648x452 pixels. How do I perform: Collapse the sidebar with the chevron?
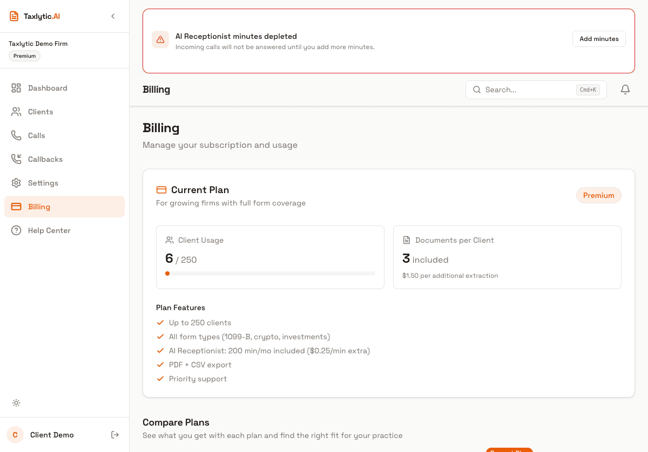pyautogui.click(x=113, y=16)
